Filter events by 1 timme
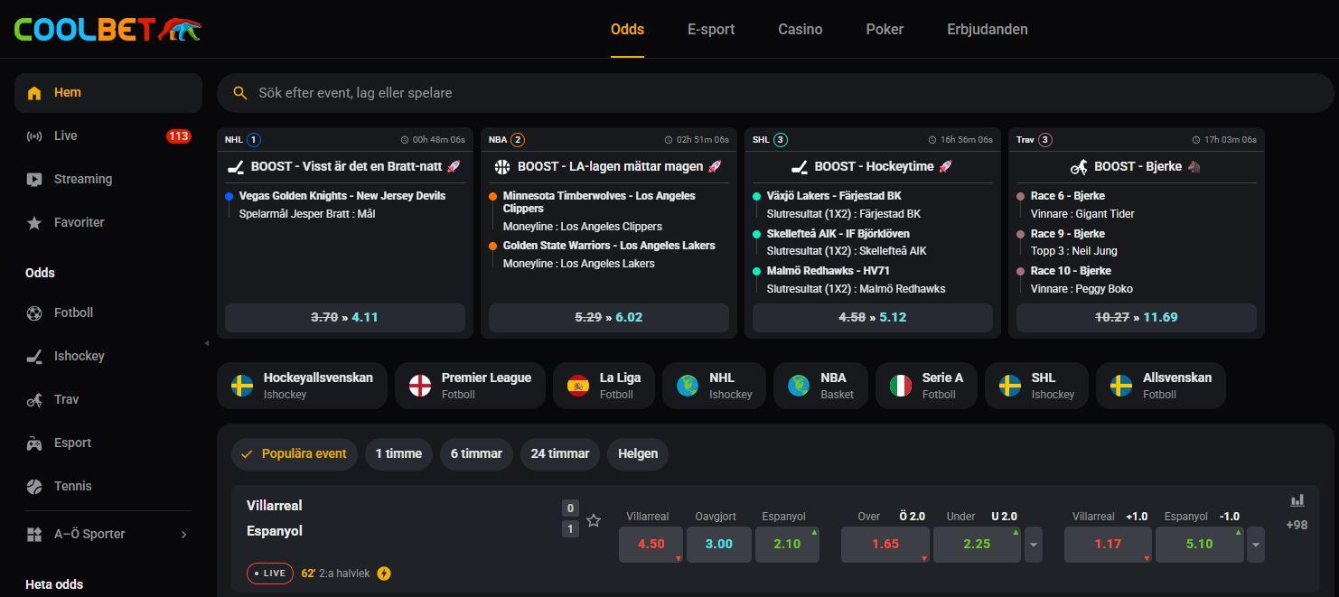Viewport: 1339px width, 597px height. tap(398, 453)
